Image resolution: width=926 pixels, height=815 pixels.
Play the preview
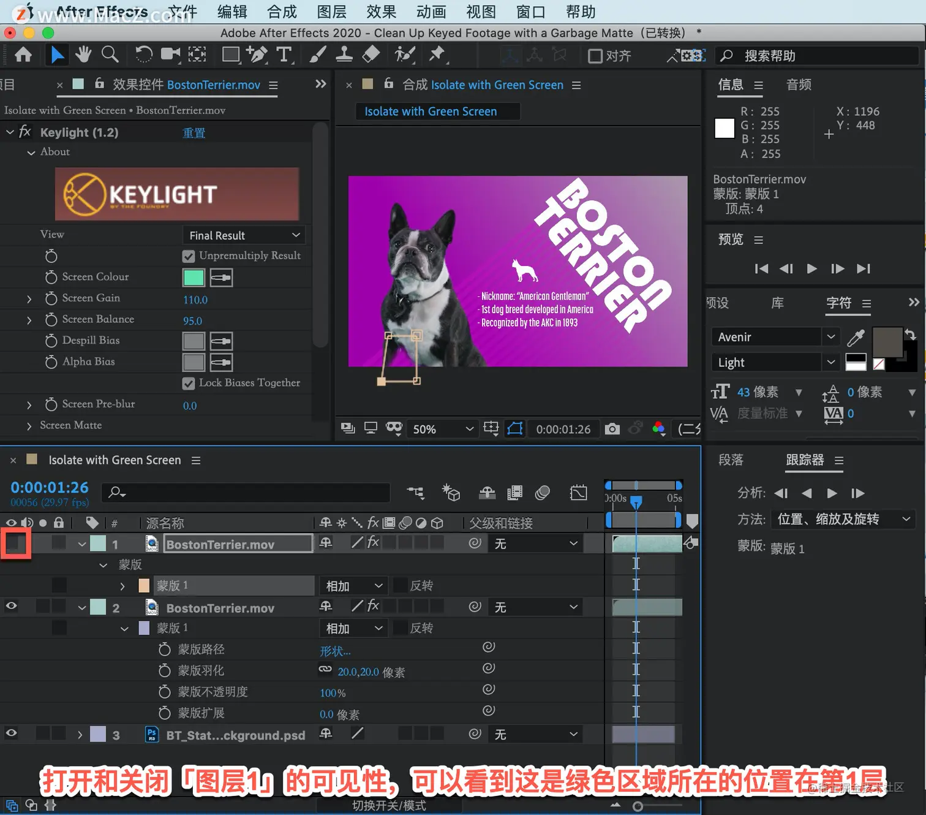tap(811, 268)
